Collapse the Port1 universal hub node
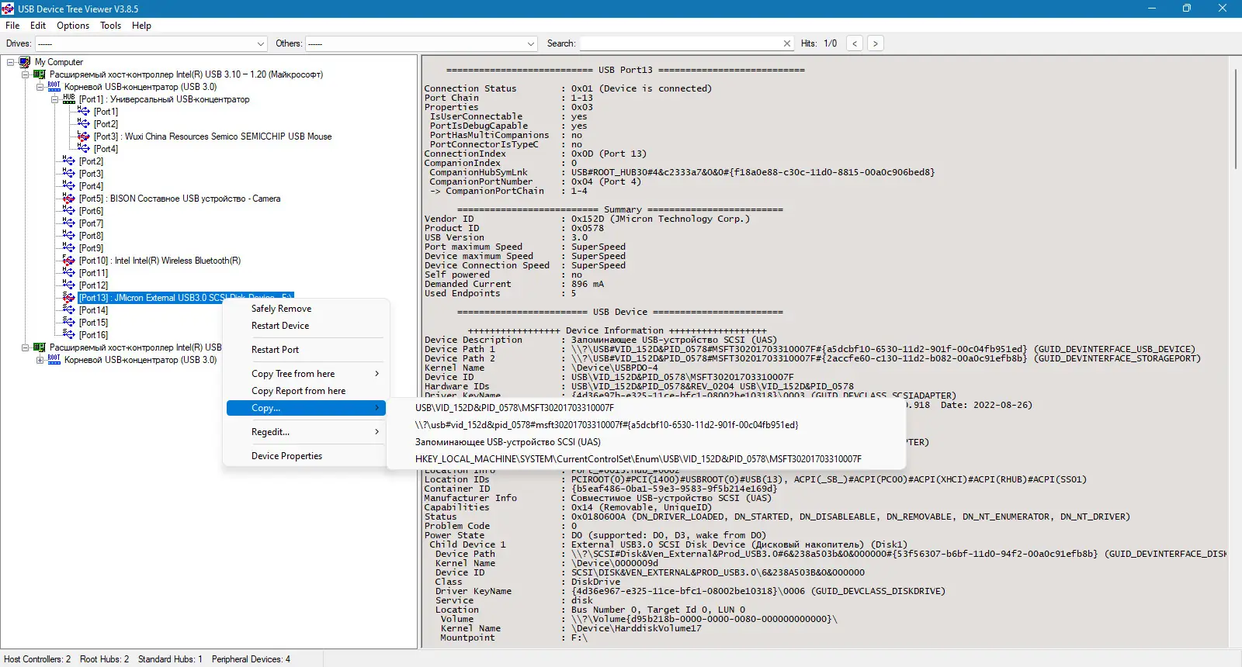Screen dimensions: 1242x667 [55, 99]
